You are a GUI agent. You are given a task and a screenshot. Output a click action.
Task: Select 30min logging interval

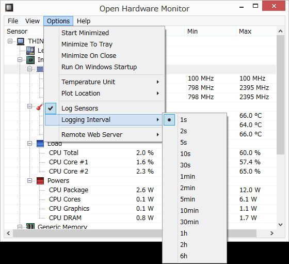coord(195,222)
